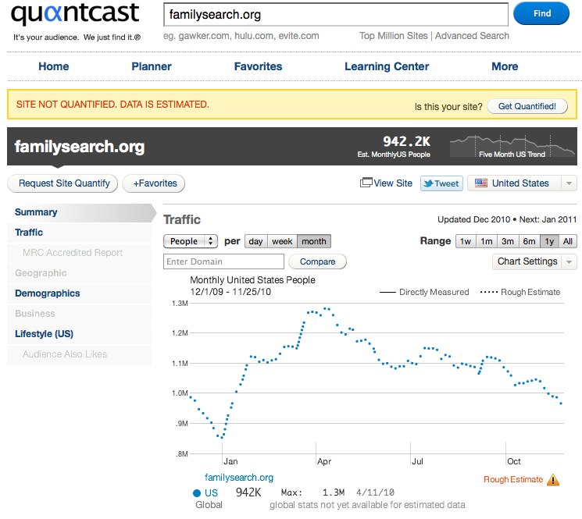
Task: Click the Rough Estimate warning triangle icon
Action: 553,480
